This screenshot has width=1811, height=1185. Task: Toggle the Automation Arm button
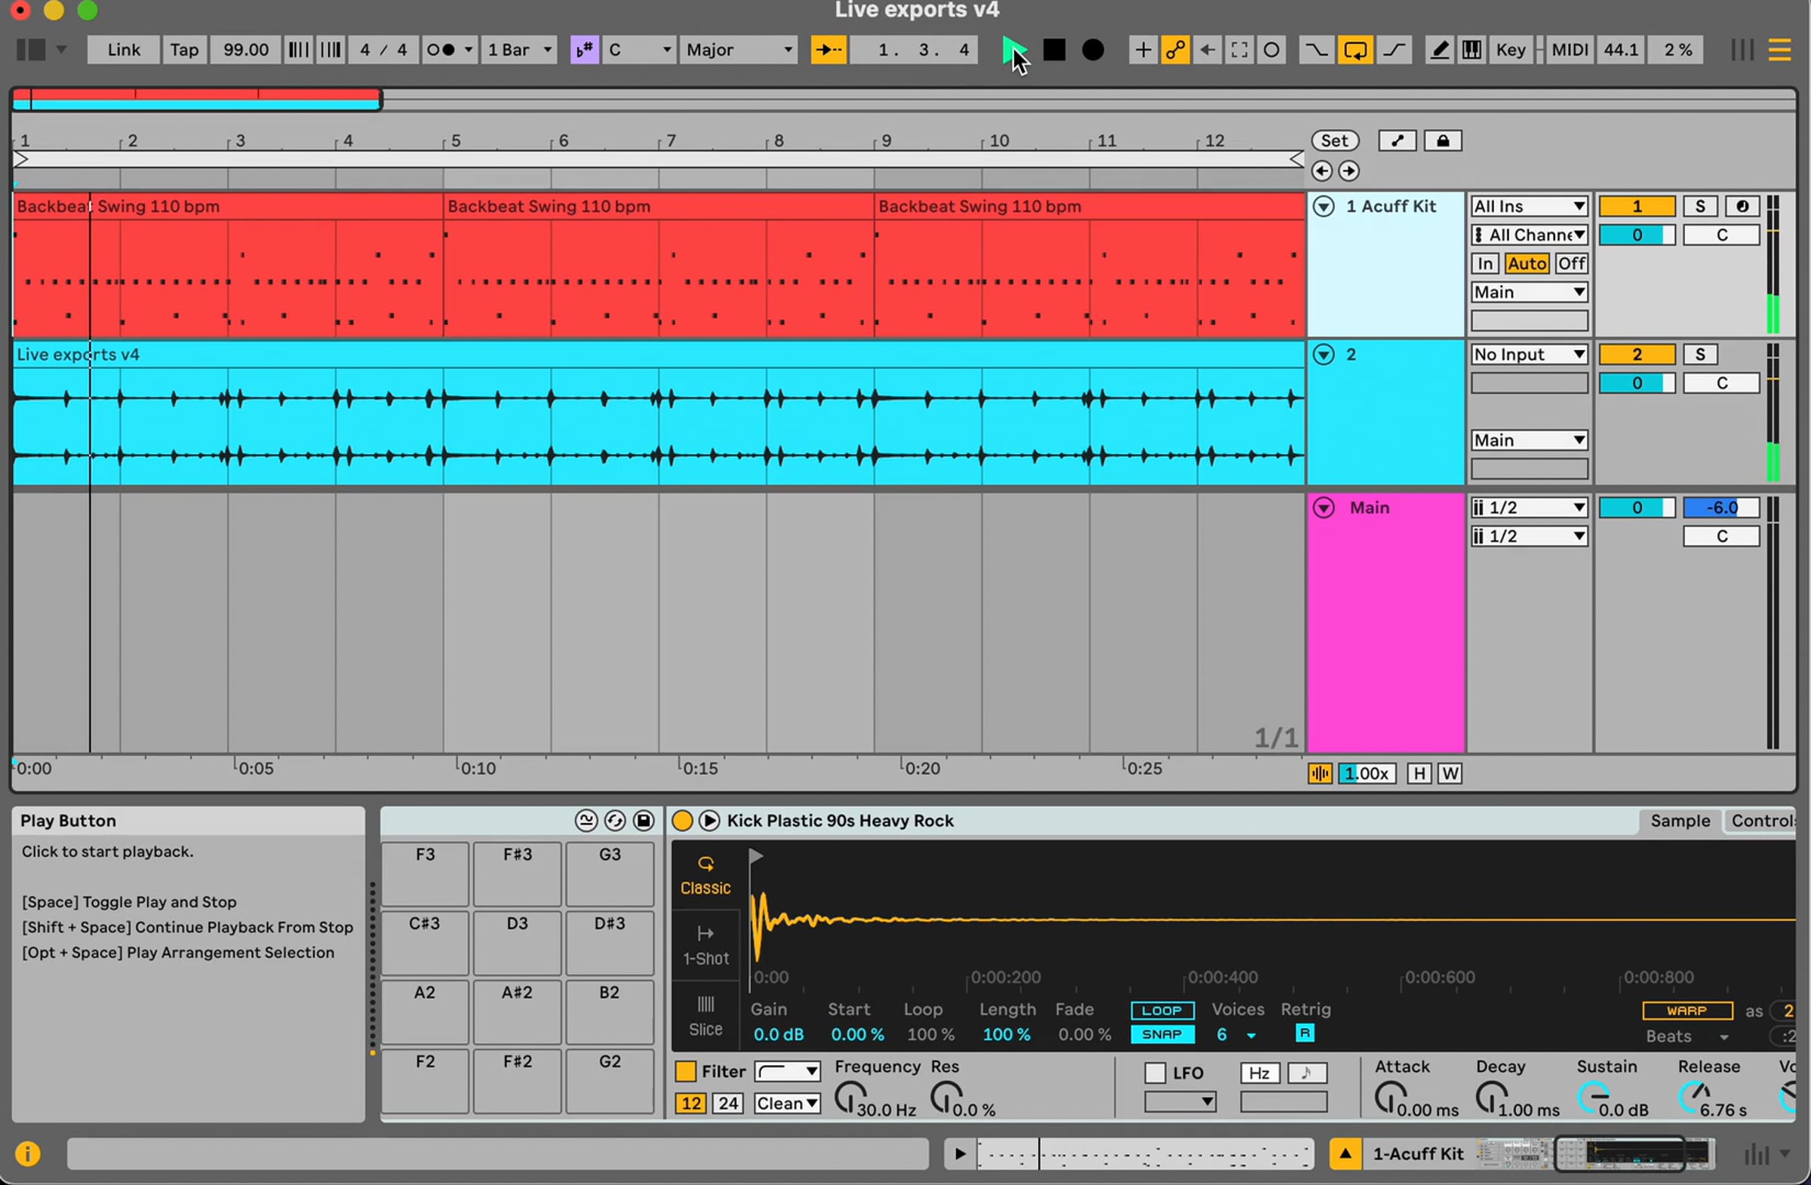point(1175,51)
